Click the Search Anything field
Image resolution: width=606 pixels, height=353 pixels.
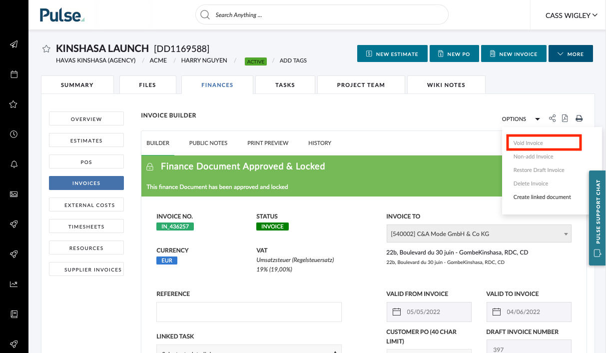[x=322, y=14]
